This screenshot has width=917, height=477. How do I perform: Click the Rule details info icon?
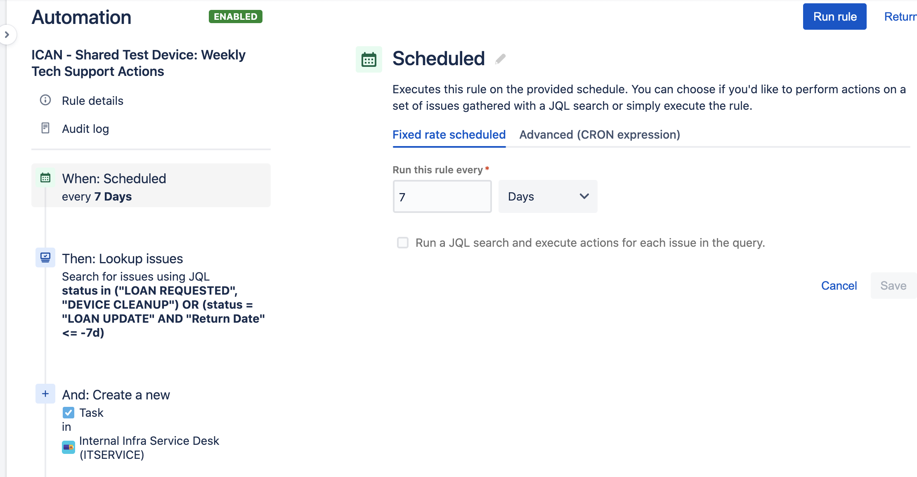click(x=45, y=100)
